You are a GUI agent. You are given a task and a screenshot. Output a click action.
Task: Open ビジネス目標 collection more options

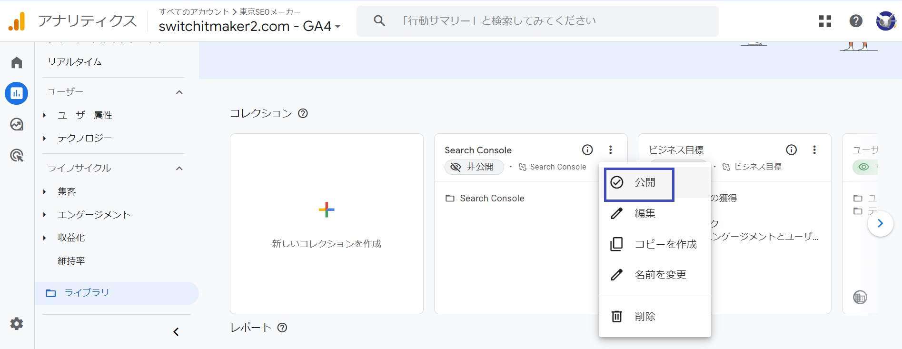814,150
